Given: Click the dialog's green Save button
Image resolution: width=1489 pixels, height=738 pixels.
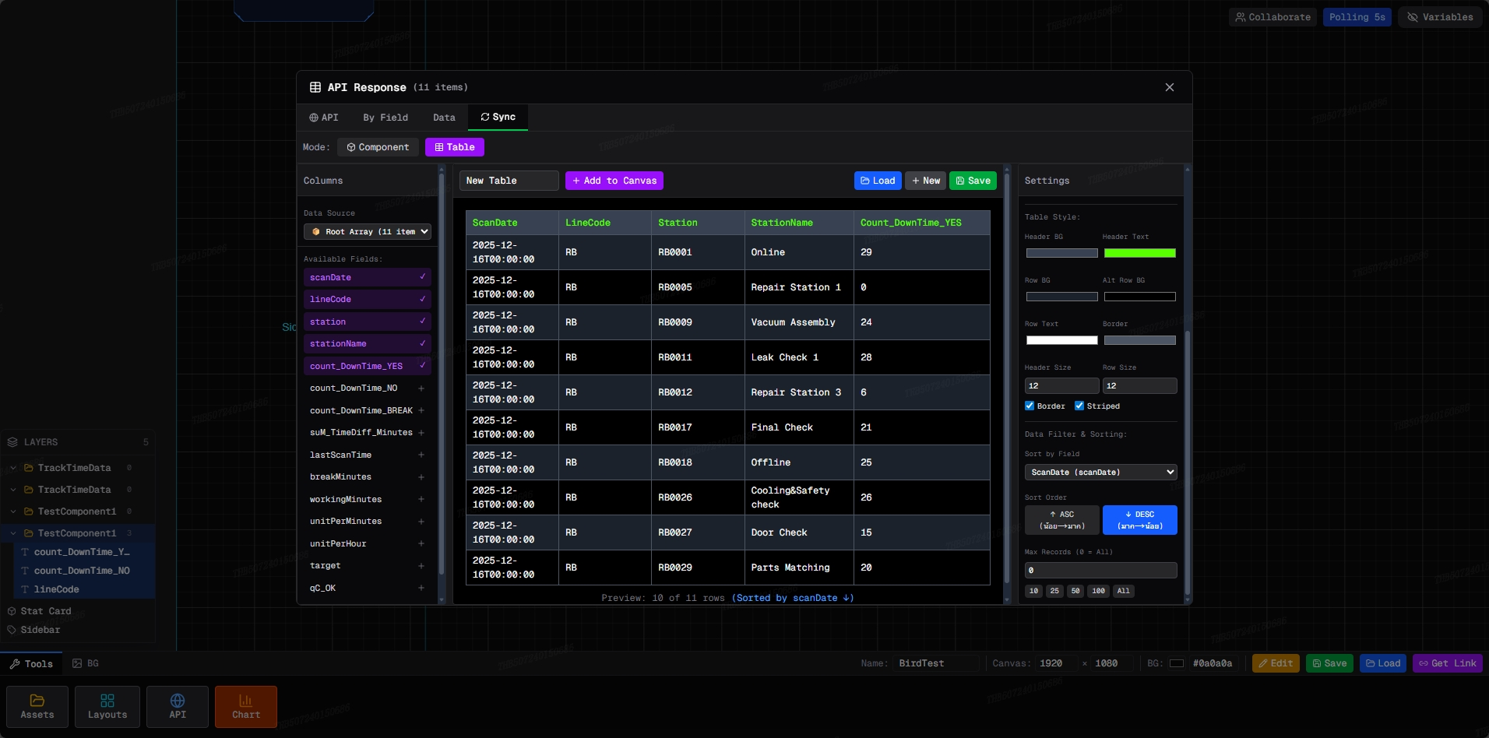Looking at the screenshot, I should 973,181.
